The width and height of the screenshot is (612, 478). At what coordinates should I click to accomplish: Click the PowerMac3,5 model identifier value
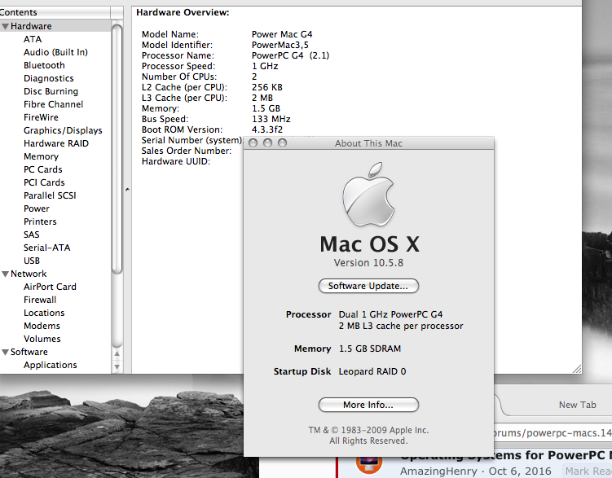(280, 45)
